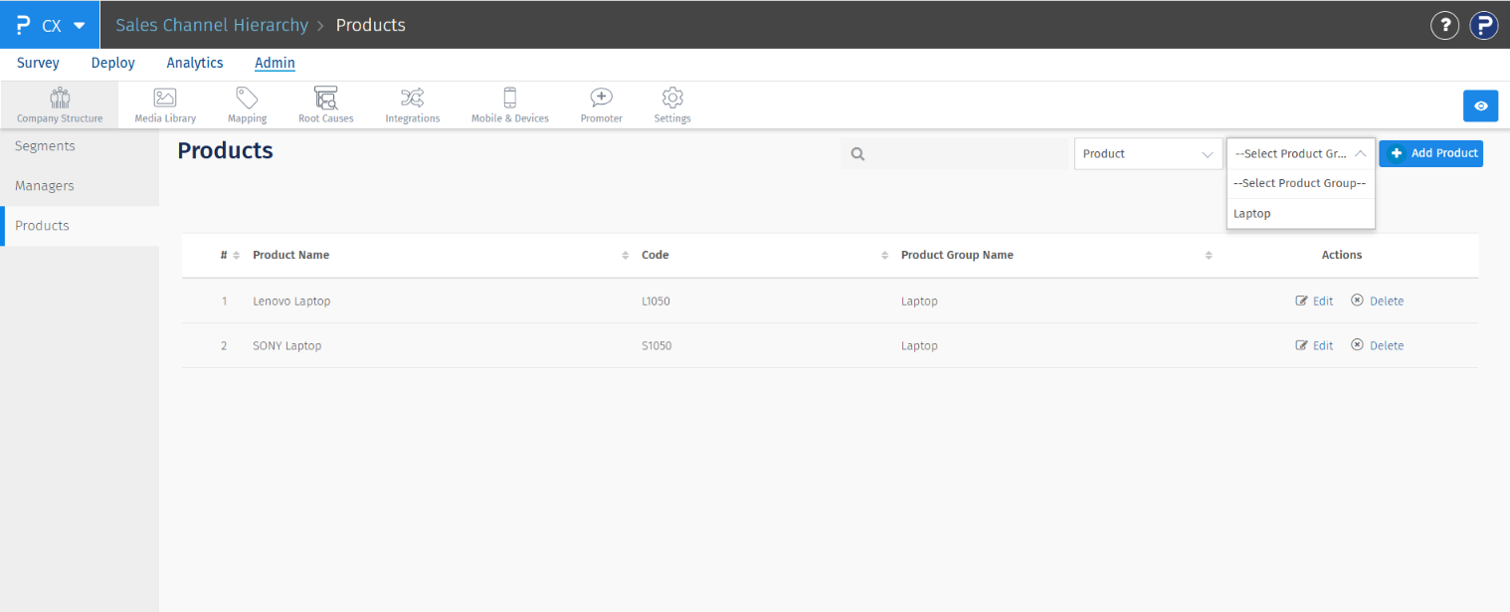Screen dimensions: 1510x612
Task: Select Products in the sidebar
Action: click(x=80, y=226)
